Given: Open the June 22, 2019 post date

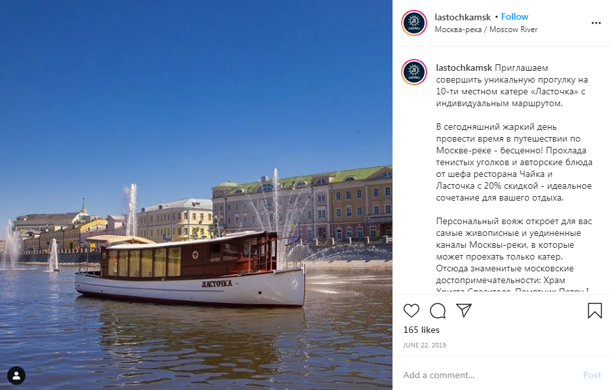Looking at the screenshot, I should pyautogui.click(x=425, y=345).
